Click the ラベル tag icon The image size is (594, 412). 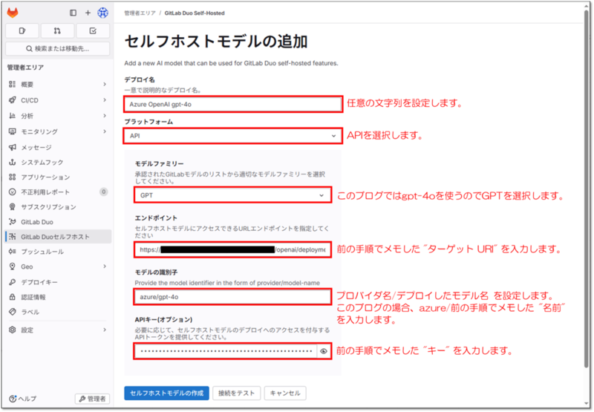coord(13,312)
